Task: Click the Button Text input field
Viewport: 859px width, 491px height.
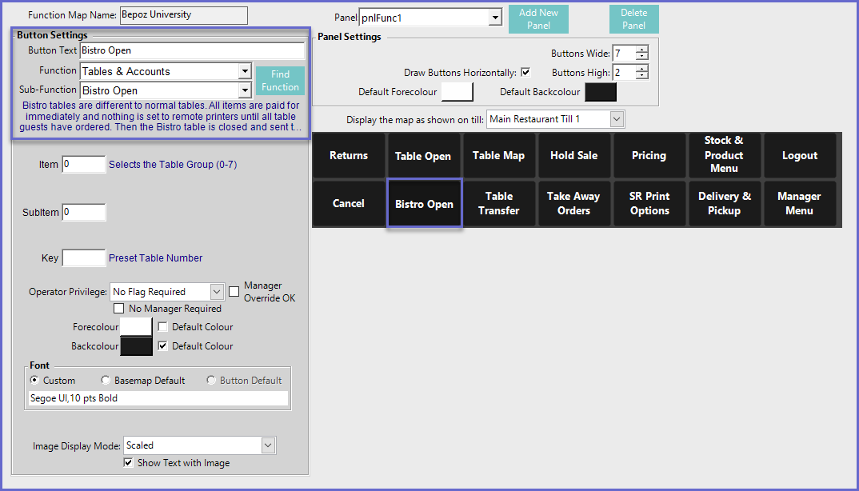Action: (x=192, y=50)
